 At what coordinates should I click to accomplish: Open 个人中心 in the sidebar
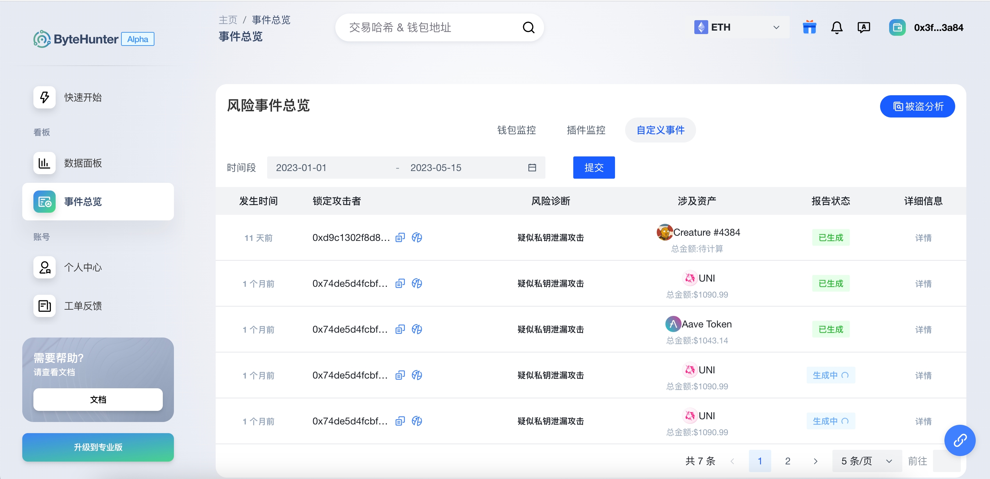[98, 267]
